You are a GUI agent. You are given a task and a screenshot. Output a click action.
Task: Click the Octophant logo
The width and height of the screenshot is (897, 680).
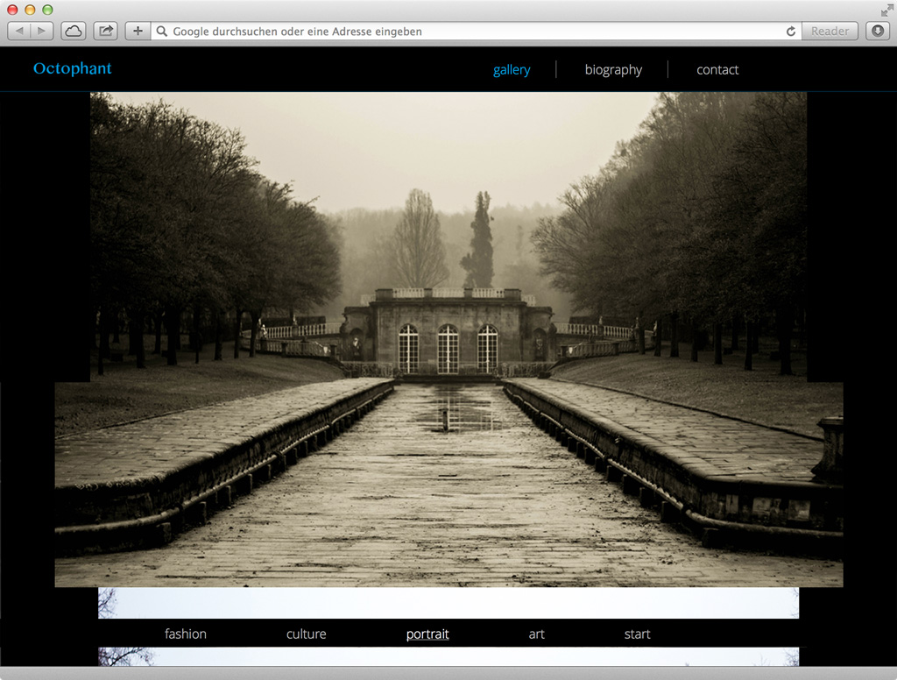tap(73, 69)
